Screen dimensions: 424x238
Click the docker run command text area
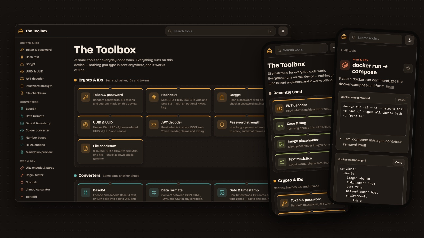(374, 119)
